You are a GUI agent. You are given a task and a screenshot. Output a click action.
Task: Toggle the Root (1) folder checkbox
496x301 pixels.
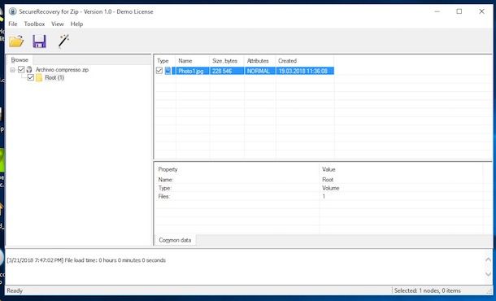(31, 77)
